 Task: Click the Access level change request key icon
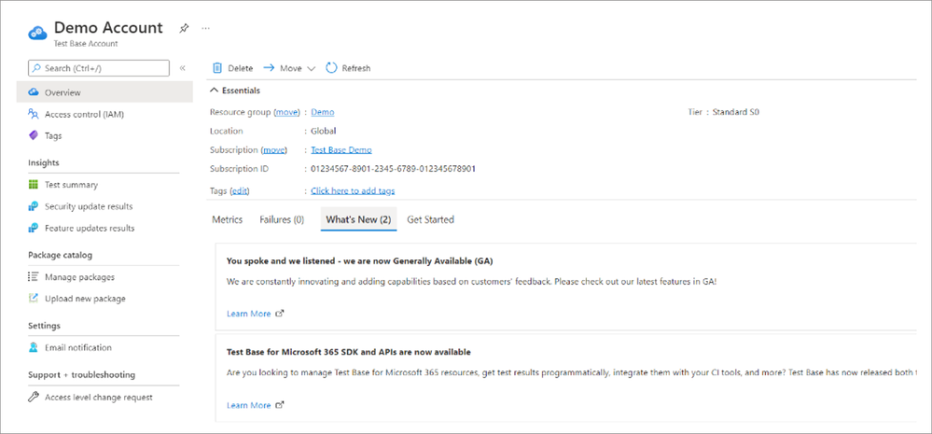coord(34,398)
